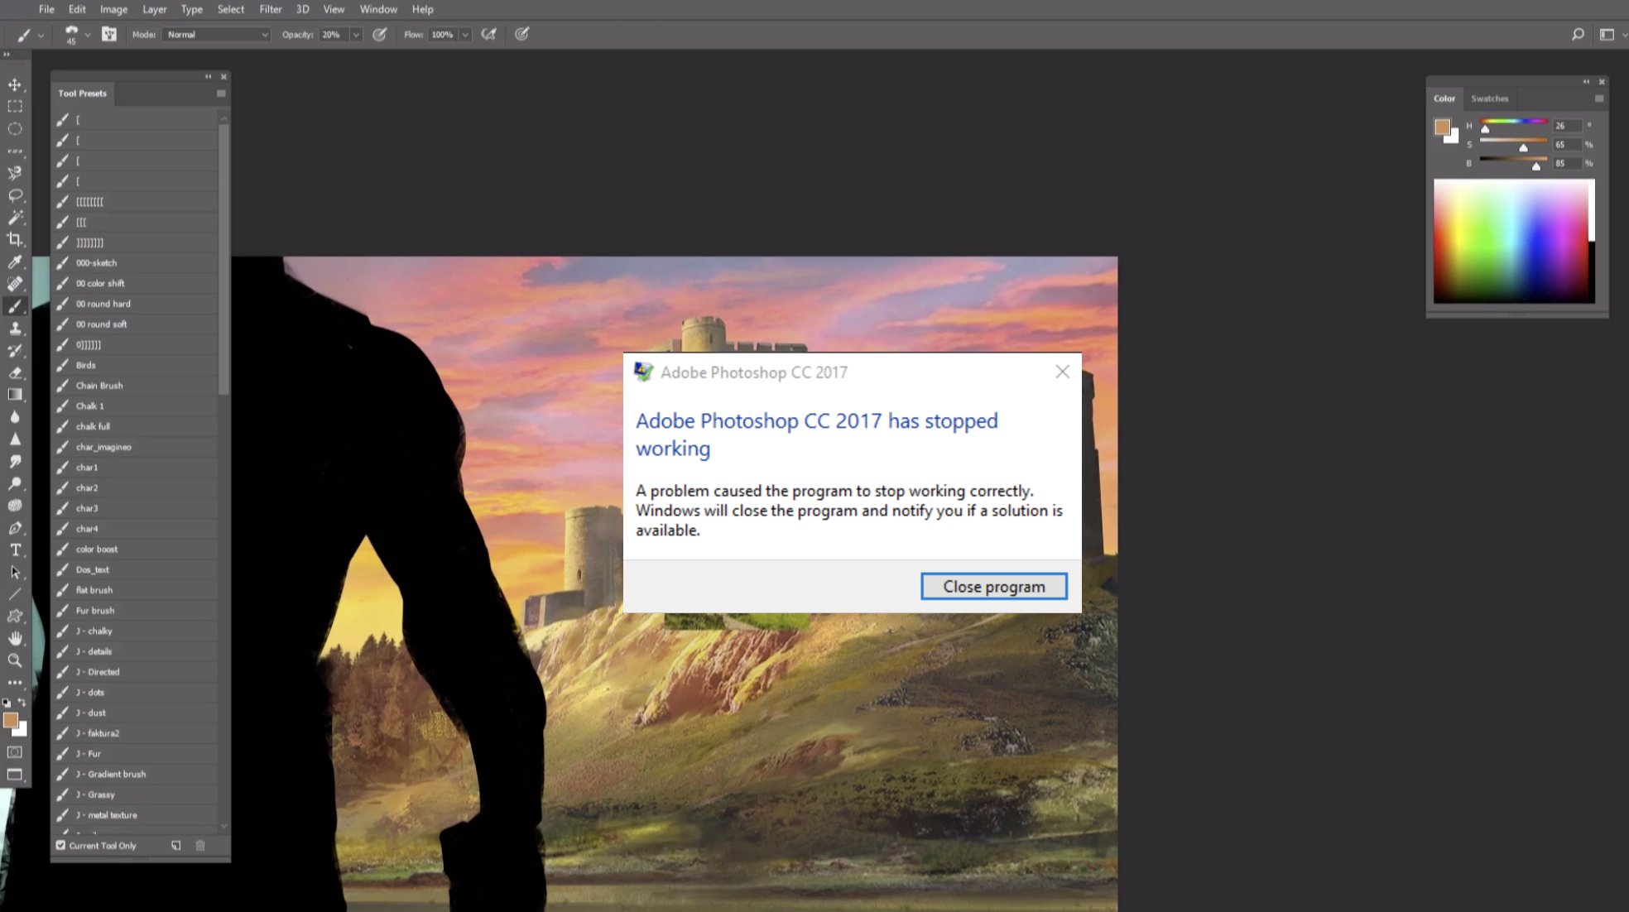The width and height of the screenshot is (1629, 912).
Task: Toggle pressure for opacity icon
Action: tap(380, 34)
